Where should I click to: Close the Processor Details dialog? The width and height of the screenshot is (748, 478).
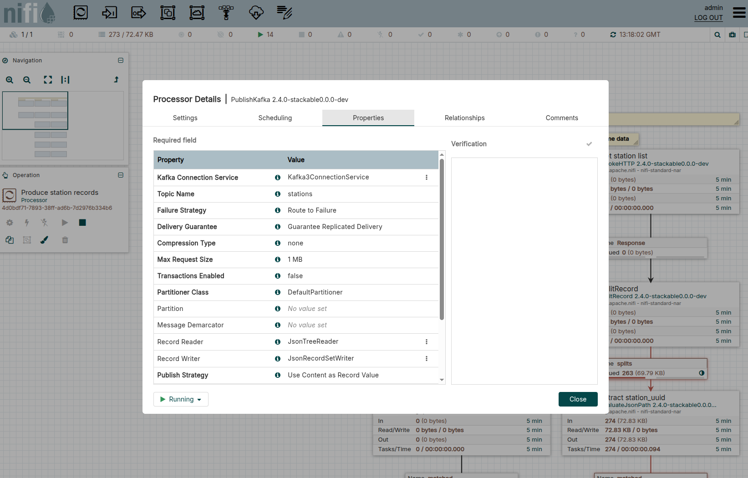click(x=578, y=399)
